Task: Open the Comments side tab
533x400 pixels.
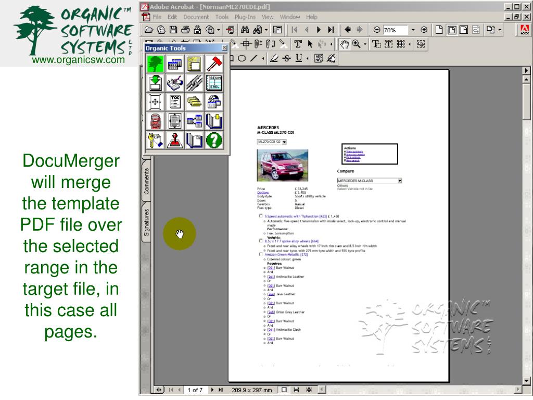Action: (x=146, y=182)
